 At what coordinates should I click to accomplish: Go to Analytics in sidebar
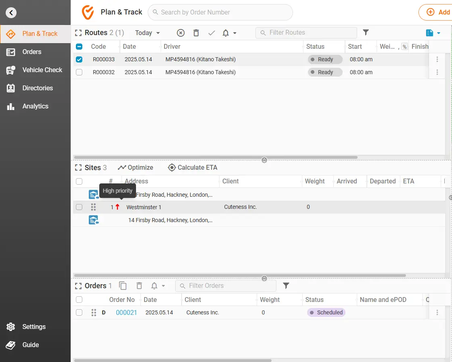35,106
